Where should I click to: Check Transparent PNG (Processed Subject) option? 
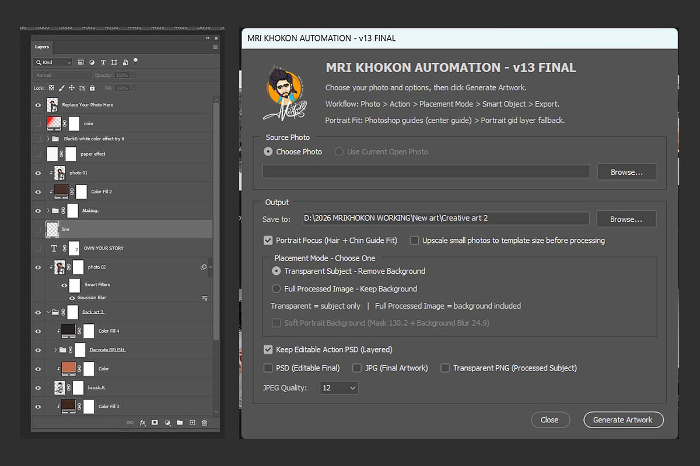(x=445, y=368)
